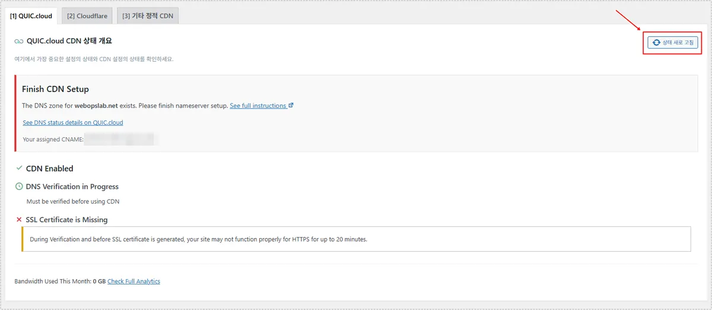Open the See full instructions link
712x310 pixels.
click(x=258, y=106)
